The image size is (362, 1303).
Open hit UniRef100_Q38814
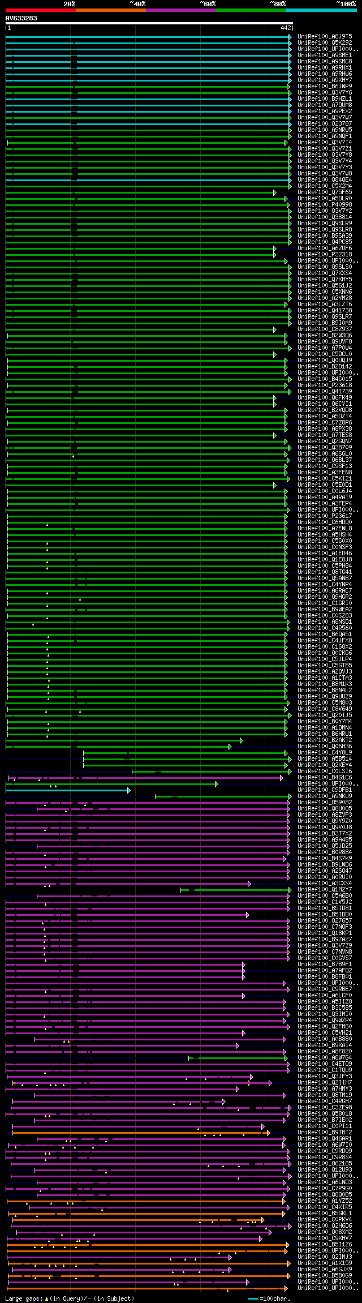click(x=325, y=217)
